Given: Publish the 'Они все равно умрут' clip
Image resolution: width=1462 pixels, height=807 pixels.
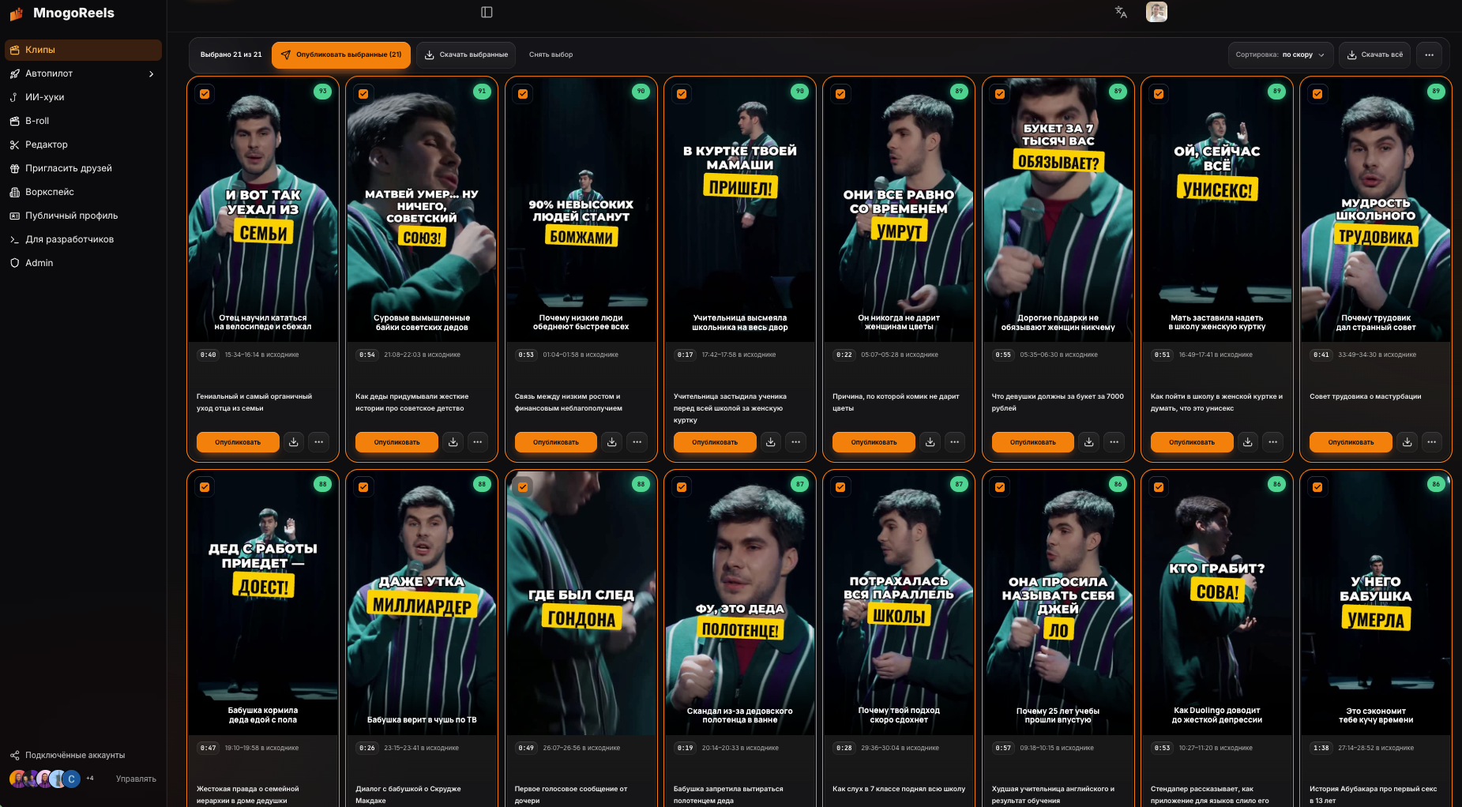Looking at the screenshot, I should point(874,442).
